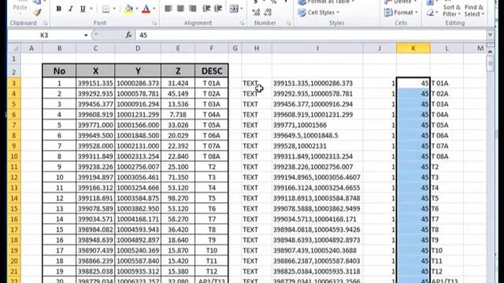Decrease the cell indent
Screen dimensions: 504x283
tap(206, 9)
